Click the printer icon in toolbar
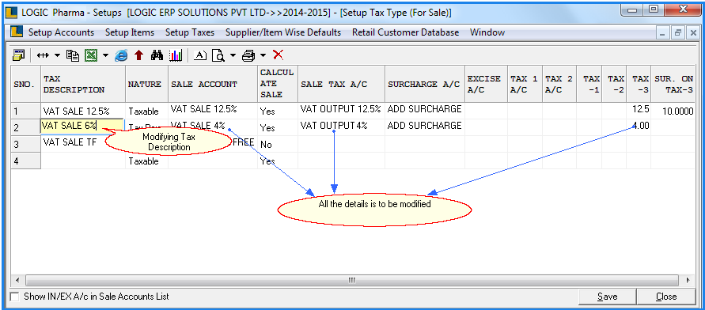Image resolution: width=705 pixels, height=310 pixels. [x=248, y=55]
